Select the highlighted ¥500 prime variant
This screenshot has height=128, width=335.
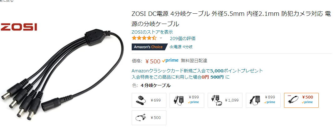301,100
